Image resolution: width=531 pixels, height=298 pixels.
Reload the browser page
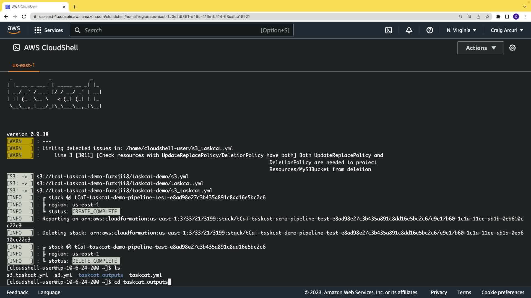(x=24, y=17)
